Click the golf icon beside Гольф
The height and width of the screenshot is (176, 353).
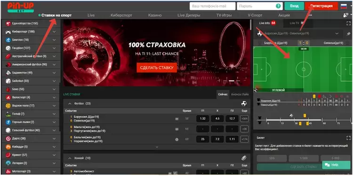click(x=8, y=114)
